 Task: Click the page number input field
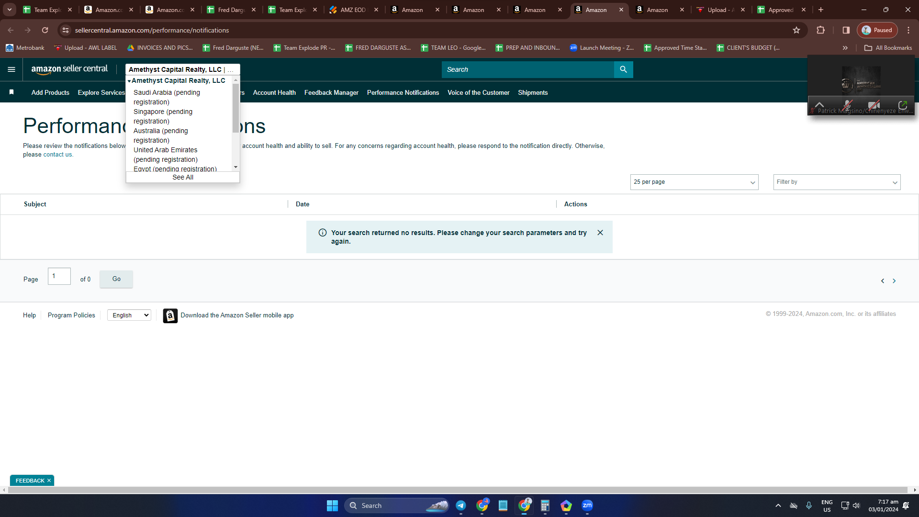point(59,276)
